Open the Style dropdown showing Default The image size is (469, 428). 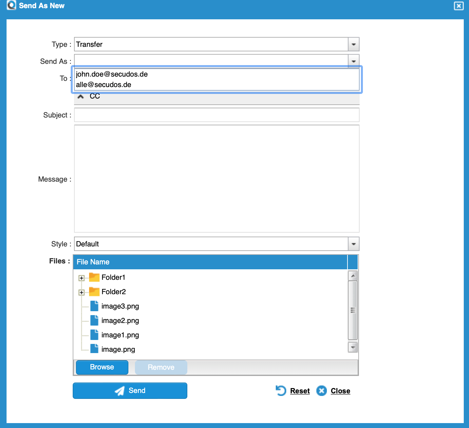(x=353, y=244)
